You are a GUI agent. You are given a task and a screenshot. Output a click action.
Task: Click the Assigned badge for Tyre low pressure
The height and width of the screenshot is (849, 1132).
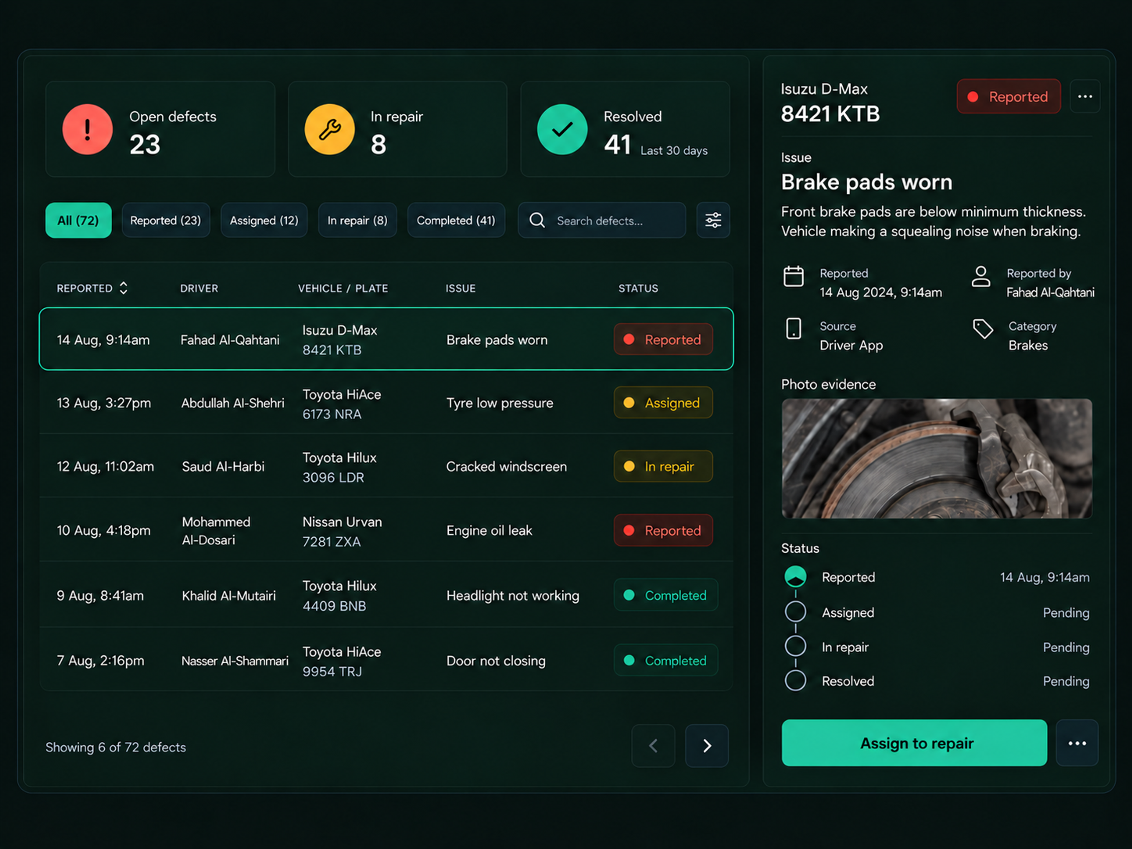click(663, 403)
